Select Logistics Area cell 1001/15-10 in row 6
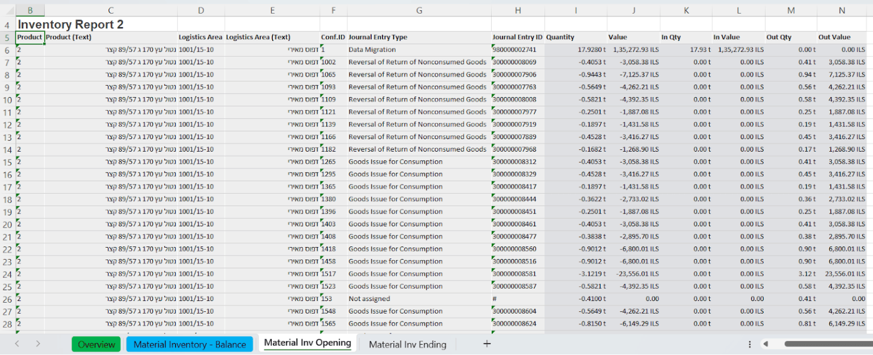Viewport: 873px width, 355px height. tap(201, 50)
